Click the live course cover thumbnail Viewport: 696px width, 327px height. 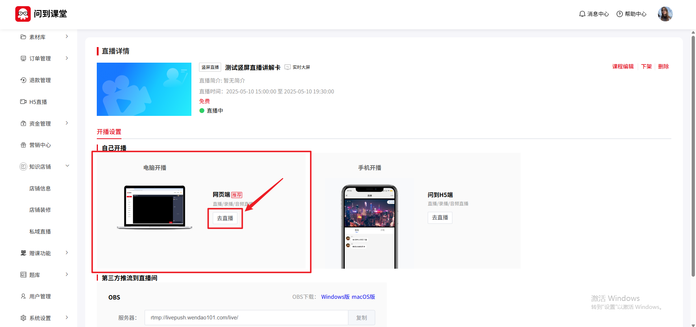point(144,89)
